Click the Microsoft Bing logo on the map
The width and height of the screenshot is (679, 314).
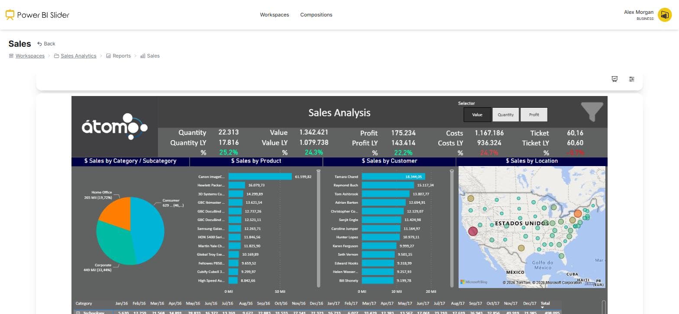(474, 282)
